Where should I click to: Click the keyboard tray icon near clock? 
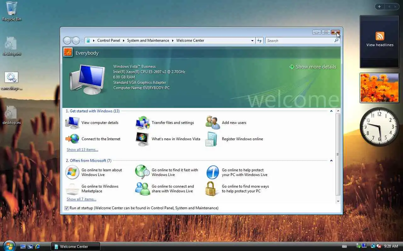coord(344,247)
